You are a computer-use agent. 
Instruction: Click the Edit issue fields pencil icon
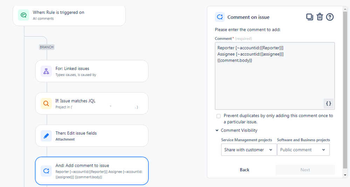tap(46, 136)
